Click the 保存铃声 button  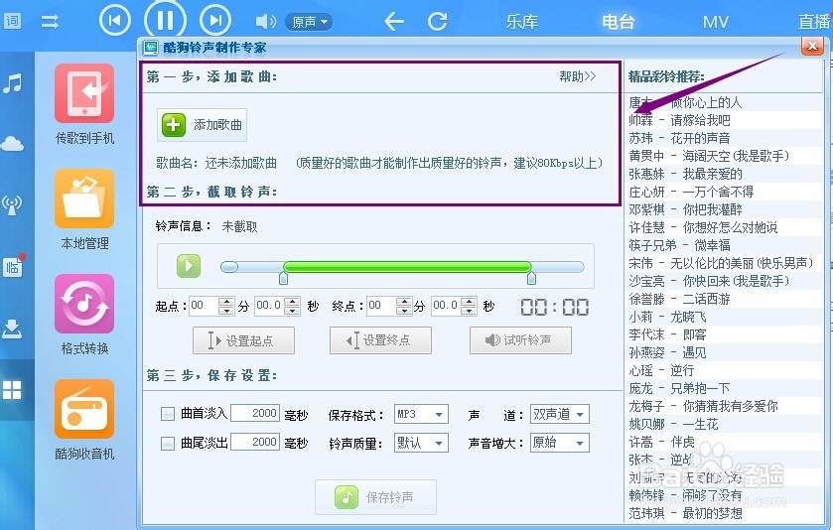[375, 497]
